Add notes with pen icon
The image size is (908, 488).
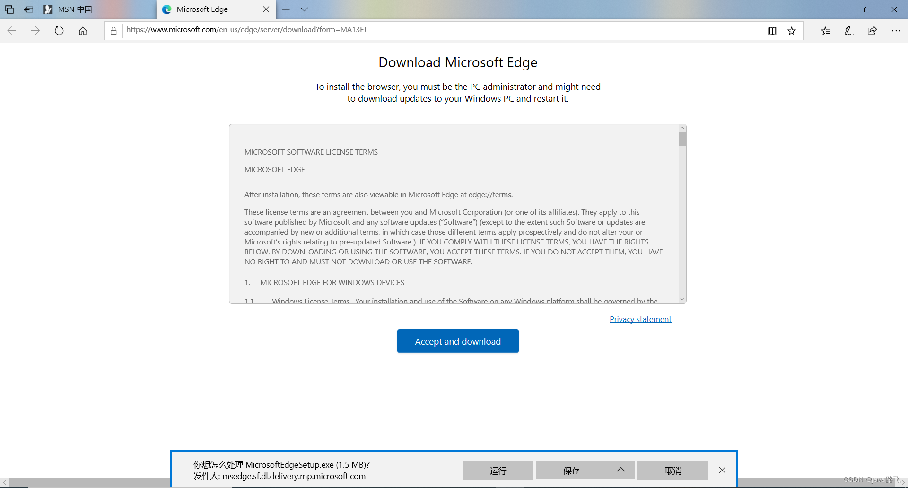coord(849,31)
